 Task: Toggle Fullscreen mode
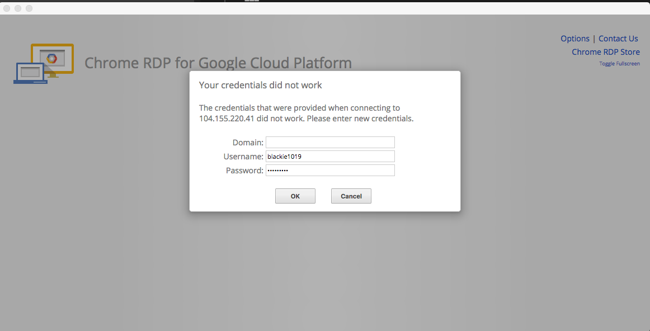pos(619,64)
